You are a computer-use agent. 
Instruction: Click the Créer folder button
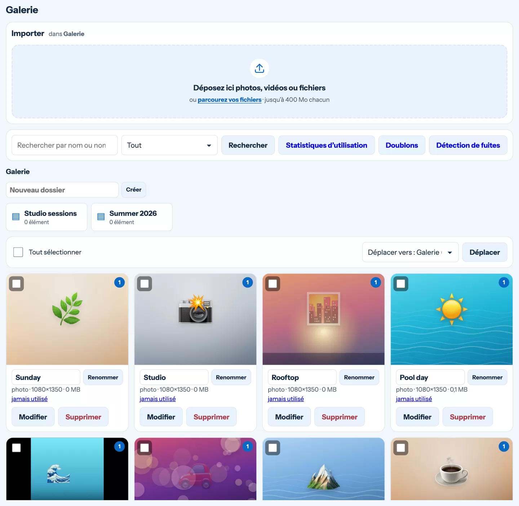tap(134, 190)
